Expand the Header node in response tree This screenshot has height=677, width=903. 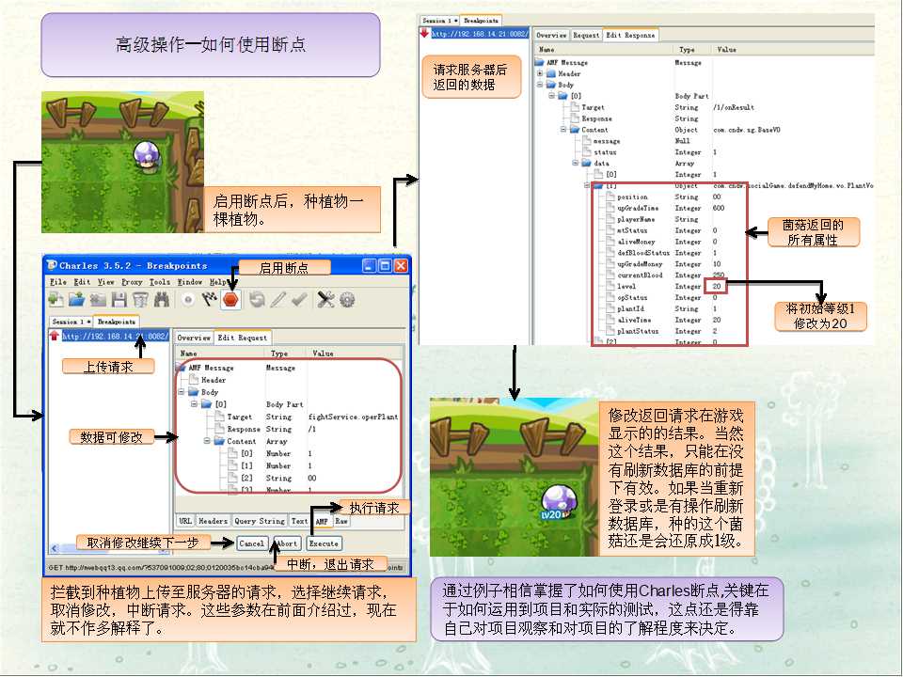(540, 73)
